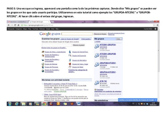Click Artes y espectáculos category icon

(43, 52)
